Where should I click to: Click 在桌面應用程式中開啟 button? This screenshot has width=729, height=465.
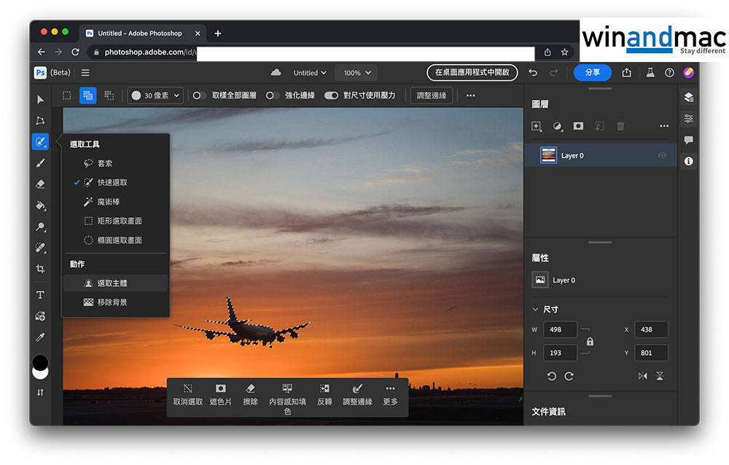pos(472,73)
